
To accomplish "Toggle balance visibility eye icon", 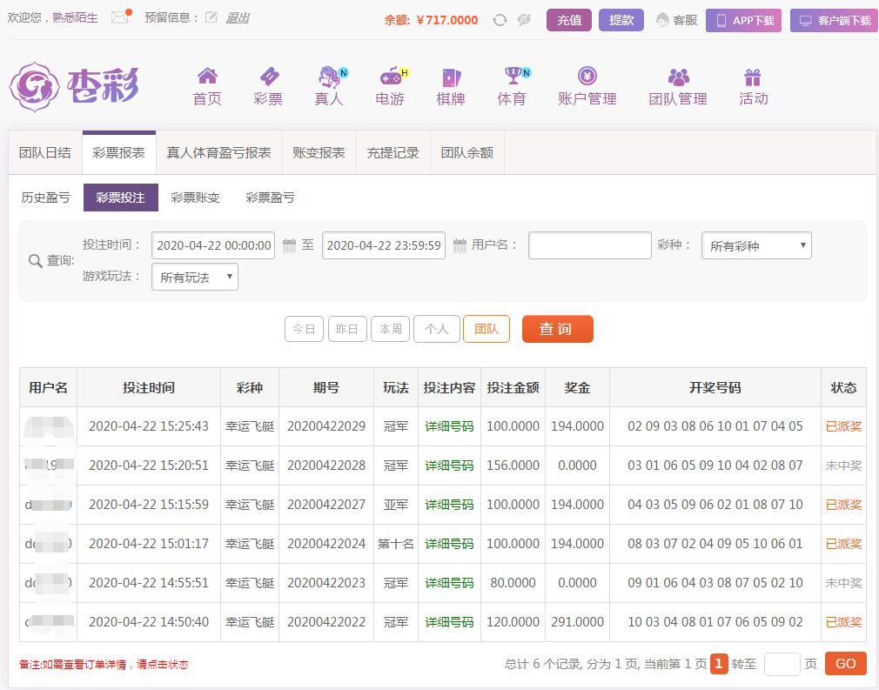I will click(x=524, y=20).
